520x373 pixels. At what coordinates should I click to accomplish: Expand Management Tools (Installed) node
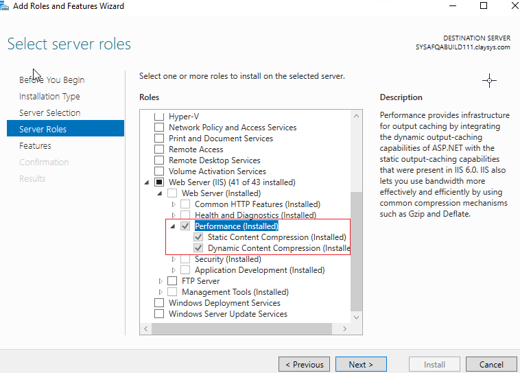(x=160, y=292)
